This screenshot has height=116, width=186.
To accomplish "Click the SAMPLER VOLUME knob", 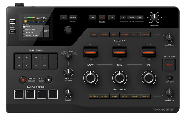I will [x=68, y=93].
